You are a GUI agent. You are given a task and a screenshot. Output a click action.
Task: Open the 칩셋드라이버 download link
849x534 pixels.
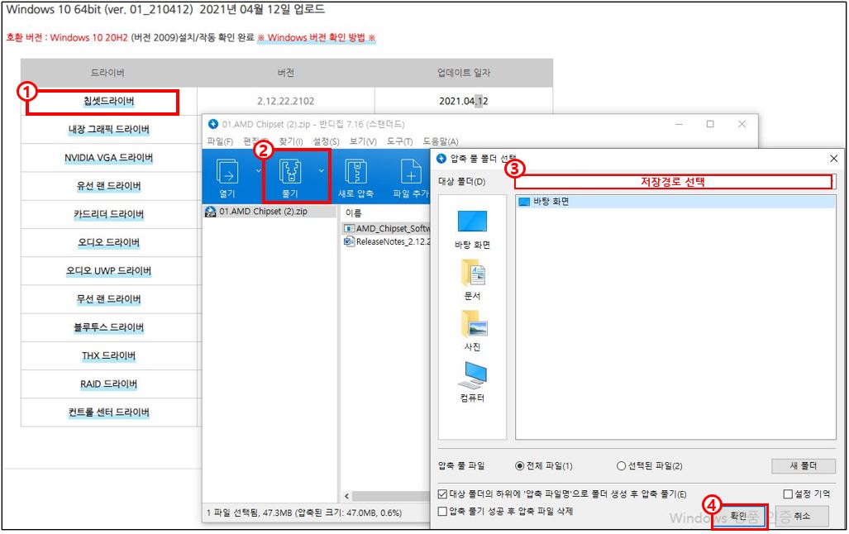[x=108, y=102]
